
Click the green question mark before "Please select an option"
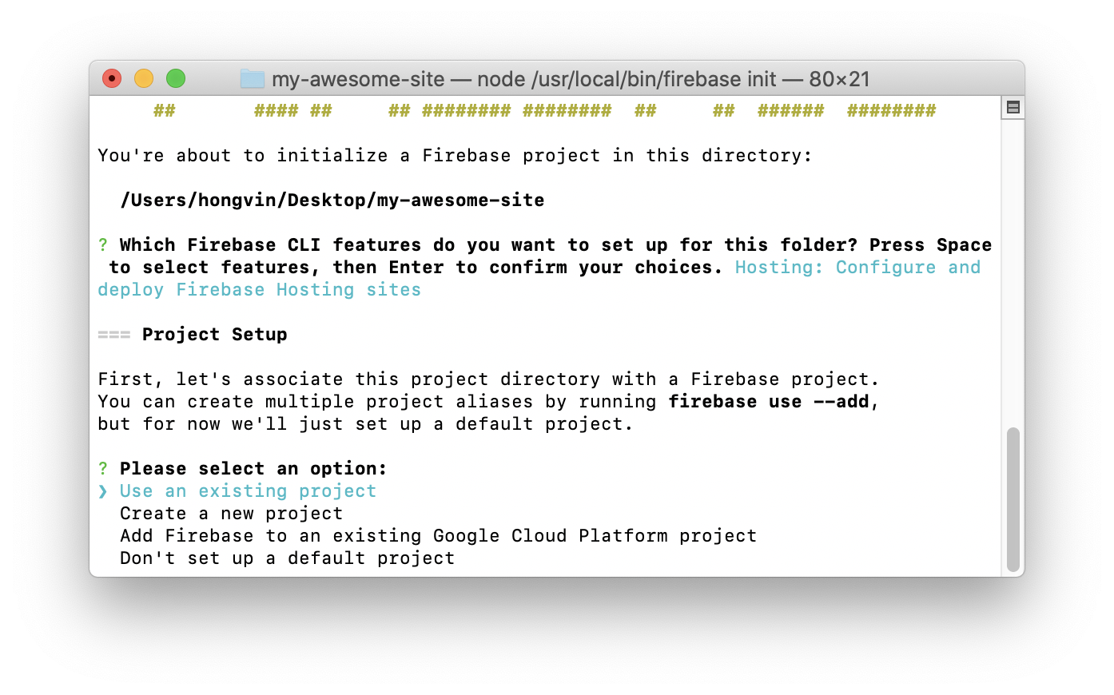103,469
